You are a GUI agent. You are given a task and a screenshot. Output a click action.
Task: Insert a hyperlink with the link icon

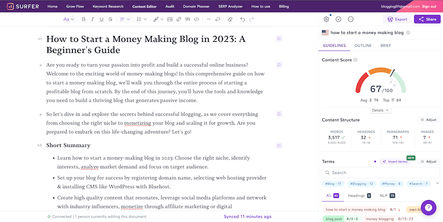point(179,19)
